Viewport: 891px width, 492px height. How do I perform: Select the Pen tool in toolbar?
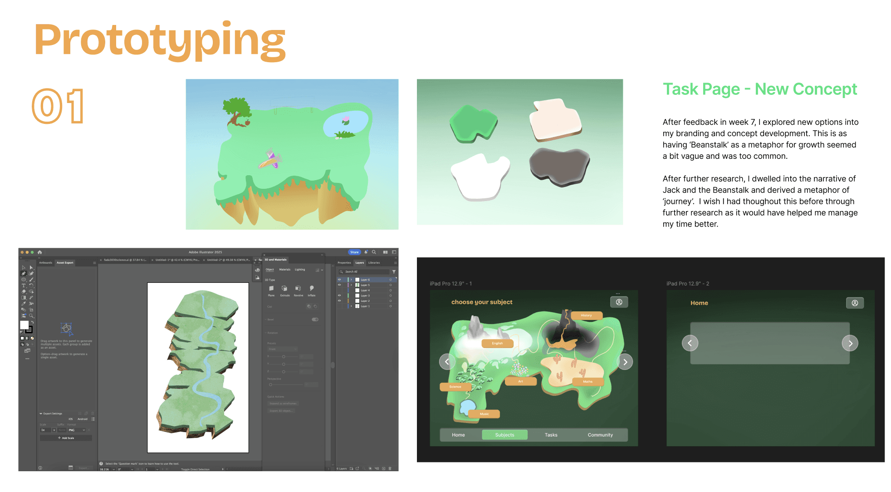24,273
